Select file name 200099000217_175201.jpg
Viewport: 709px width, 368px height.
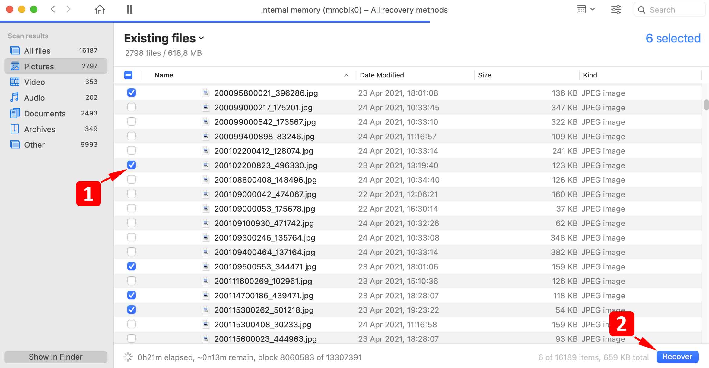(x=263, y=108)
